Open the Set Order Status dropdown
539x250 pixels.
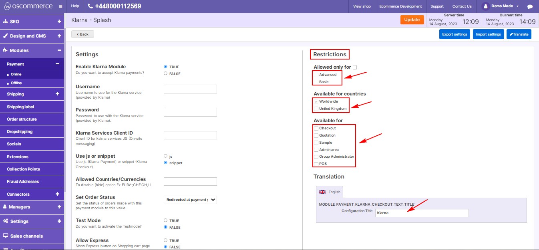[191, 200]
